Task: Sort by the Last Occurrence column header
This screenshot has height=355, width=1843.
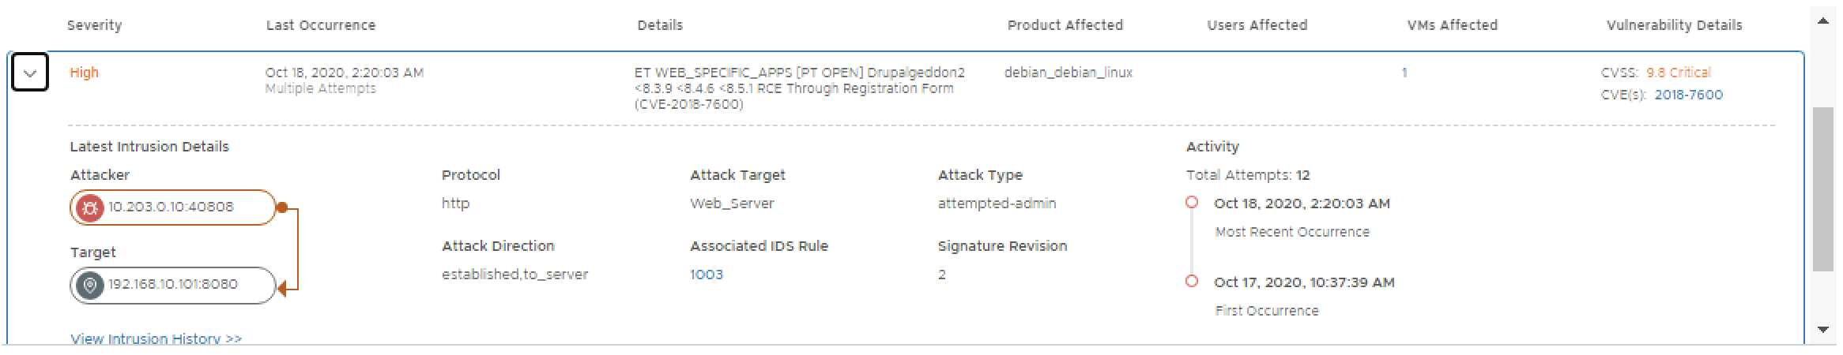Action: 320,25
